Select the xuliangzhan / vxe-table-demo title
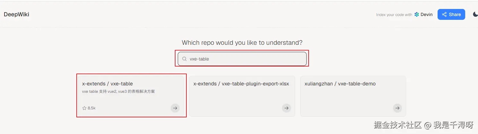Screen dimensions: 478x134 [340, 84]
